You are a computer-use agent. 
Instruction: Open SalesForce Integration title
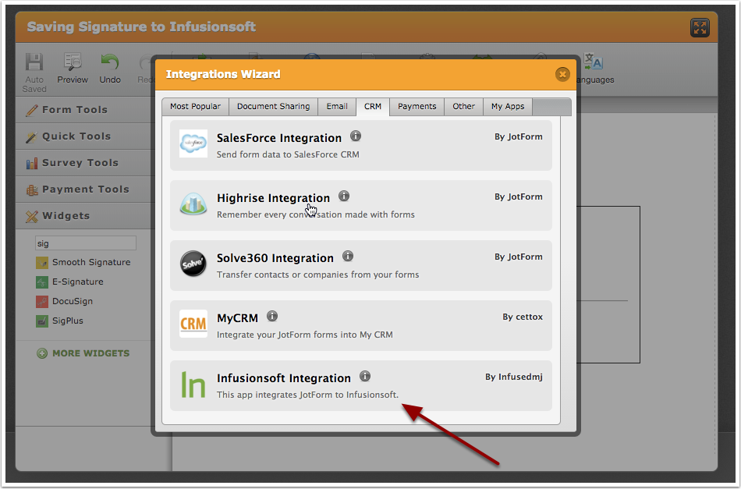click(x=278, y=138)
